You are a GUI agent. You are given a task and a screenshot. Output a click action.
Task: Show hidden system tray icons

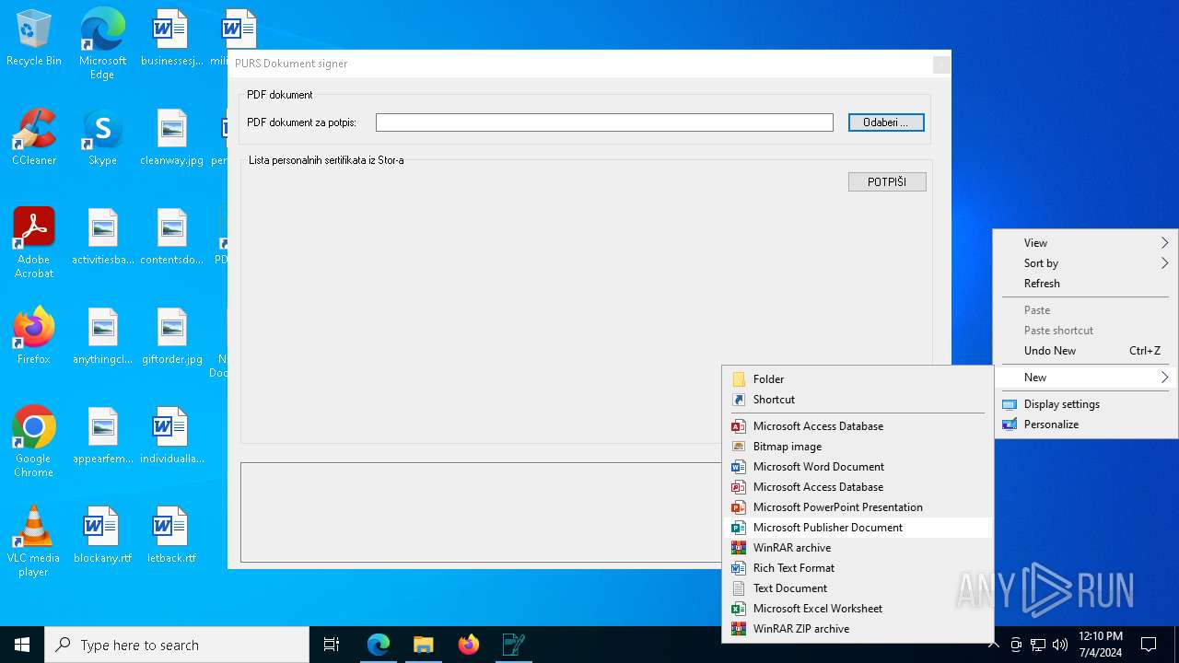point(993,645)
